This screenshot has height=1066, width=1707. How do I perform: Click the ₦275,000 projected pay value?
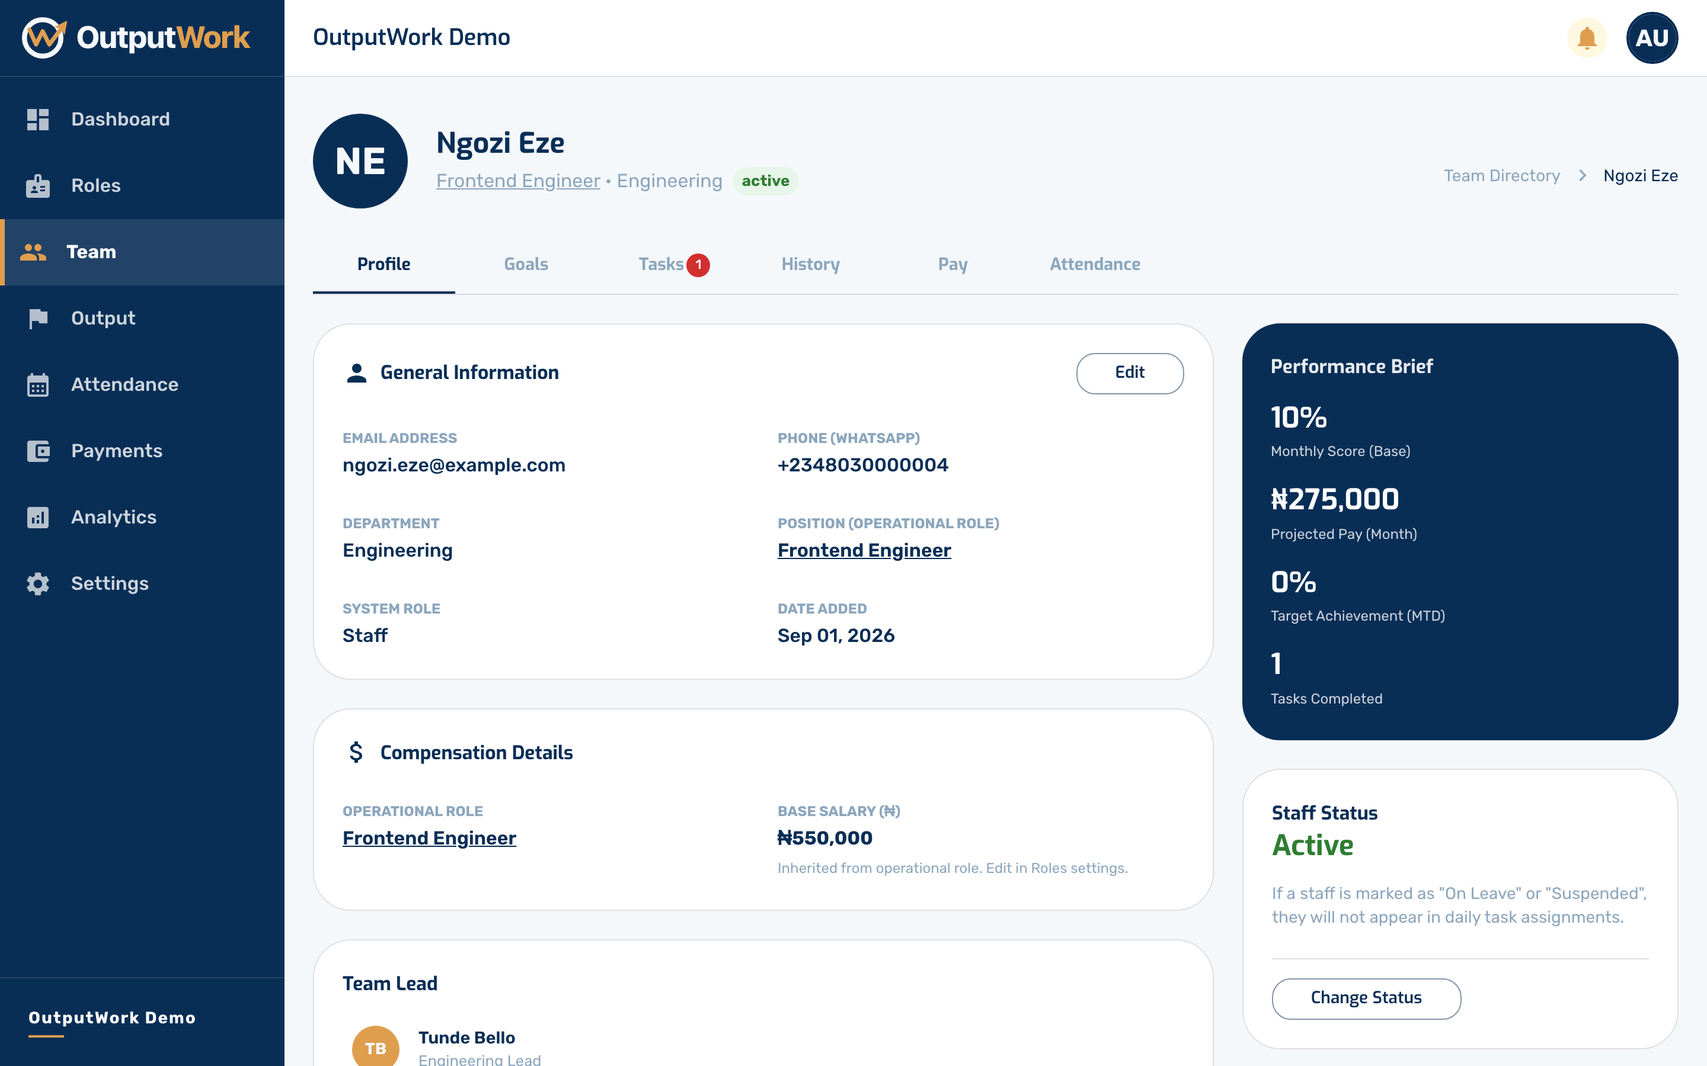pos(1335,499)
